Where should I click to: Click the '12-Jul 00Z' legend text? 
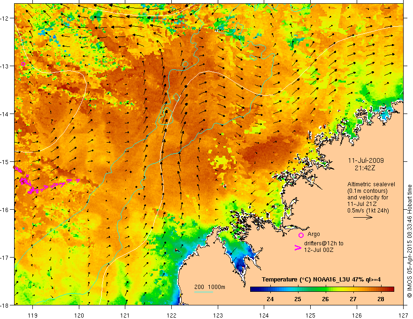tap(319, 250)
